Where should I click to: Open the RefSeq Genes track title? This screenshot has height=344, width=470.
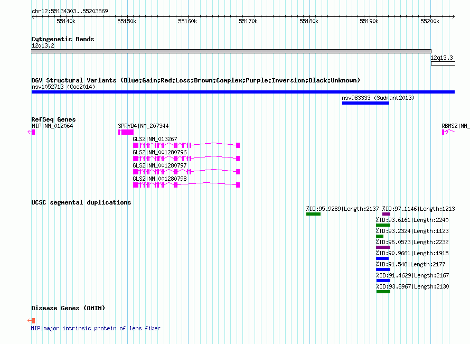53,119
